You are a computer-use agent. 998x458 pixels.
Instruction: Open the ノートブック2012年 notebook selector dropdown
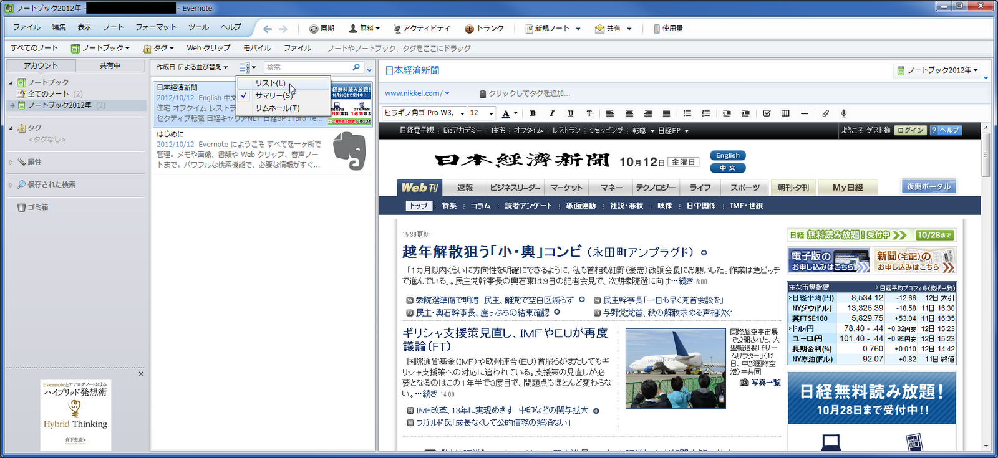937,70
